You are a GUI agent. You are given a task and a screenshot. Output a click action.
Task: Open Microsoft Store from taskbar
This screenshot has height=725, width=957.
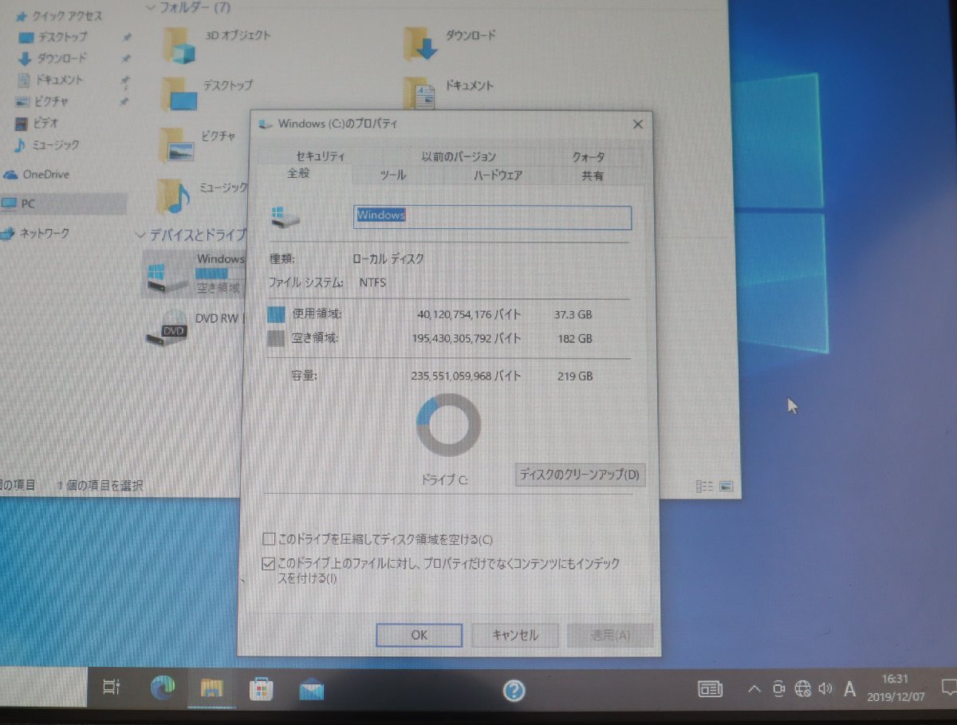click(x=261, y=688)
